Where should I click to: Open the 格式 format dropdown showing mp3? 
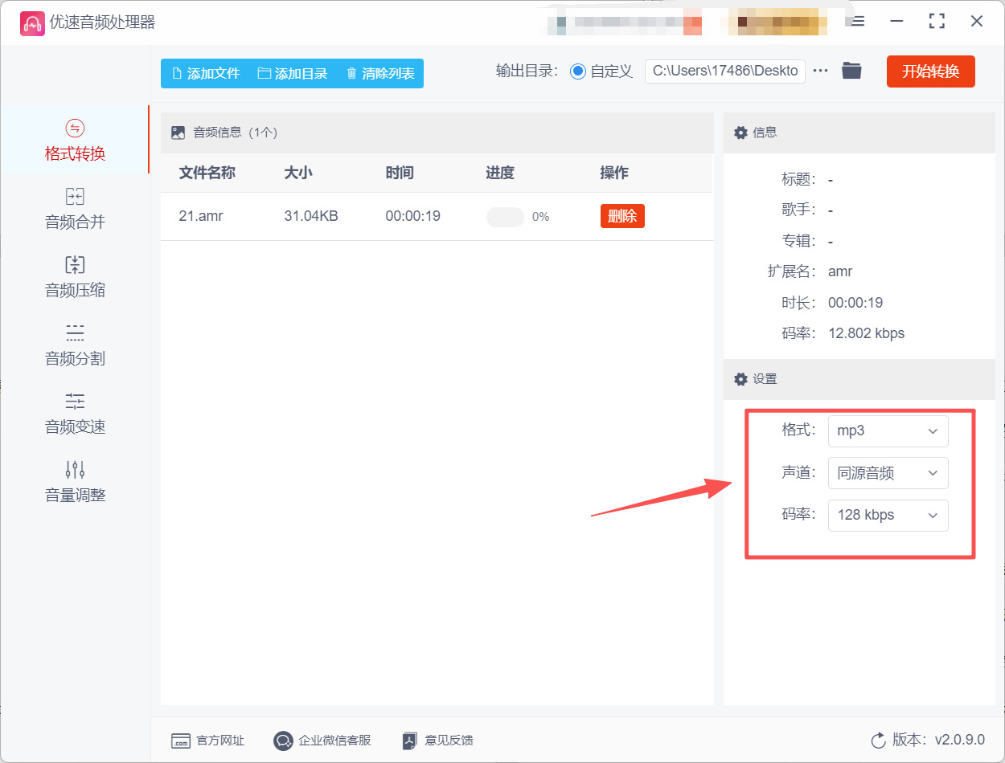point(888,431)
